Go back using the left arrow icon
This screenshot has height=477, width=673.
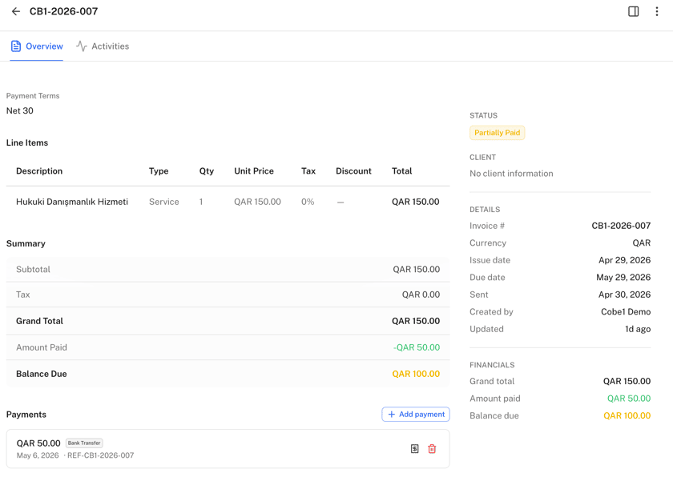(x=16, y=11)
